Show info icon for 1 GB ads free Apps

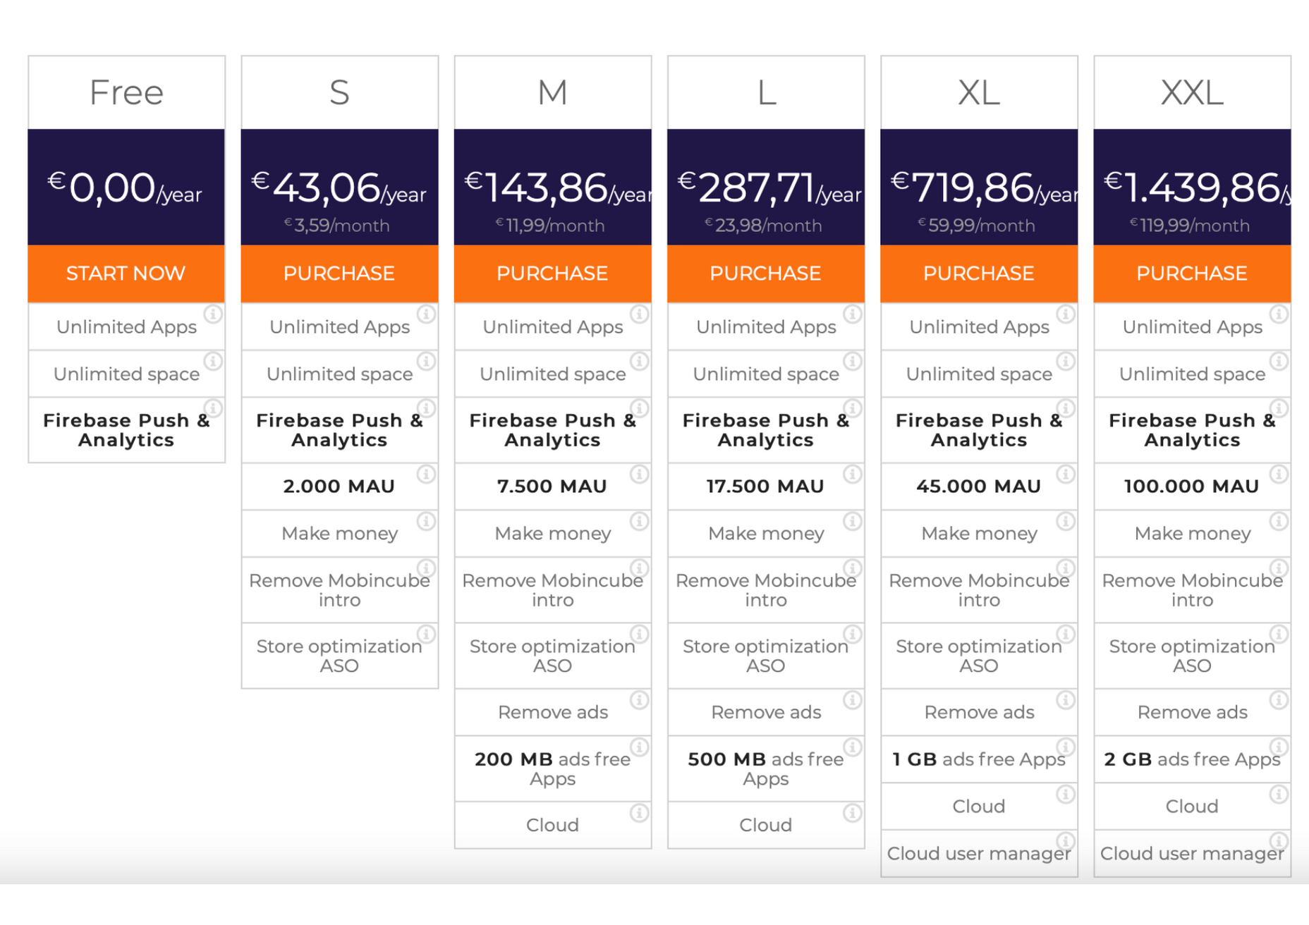point(1066,747)
